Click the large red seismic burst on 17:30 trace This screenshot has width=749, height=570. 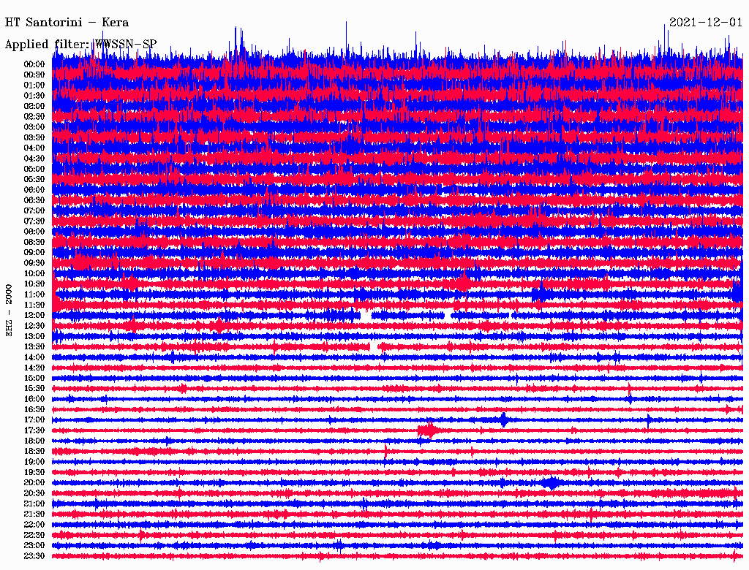pyautogui.click(x=427, y=430)
